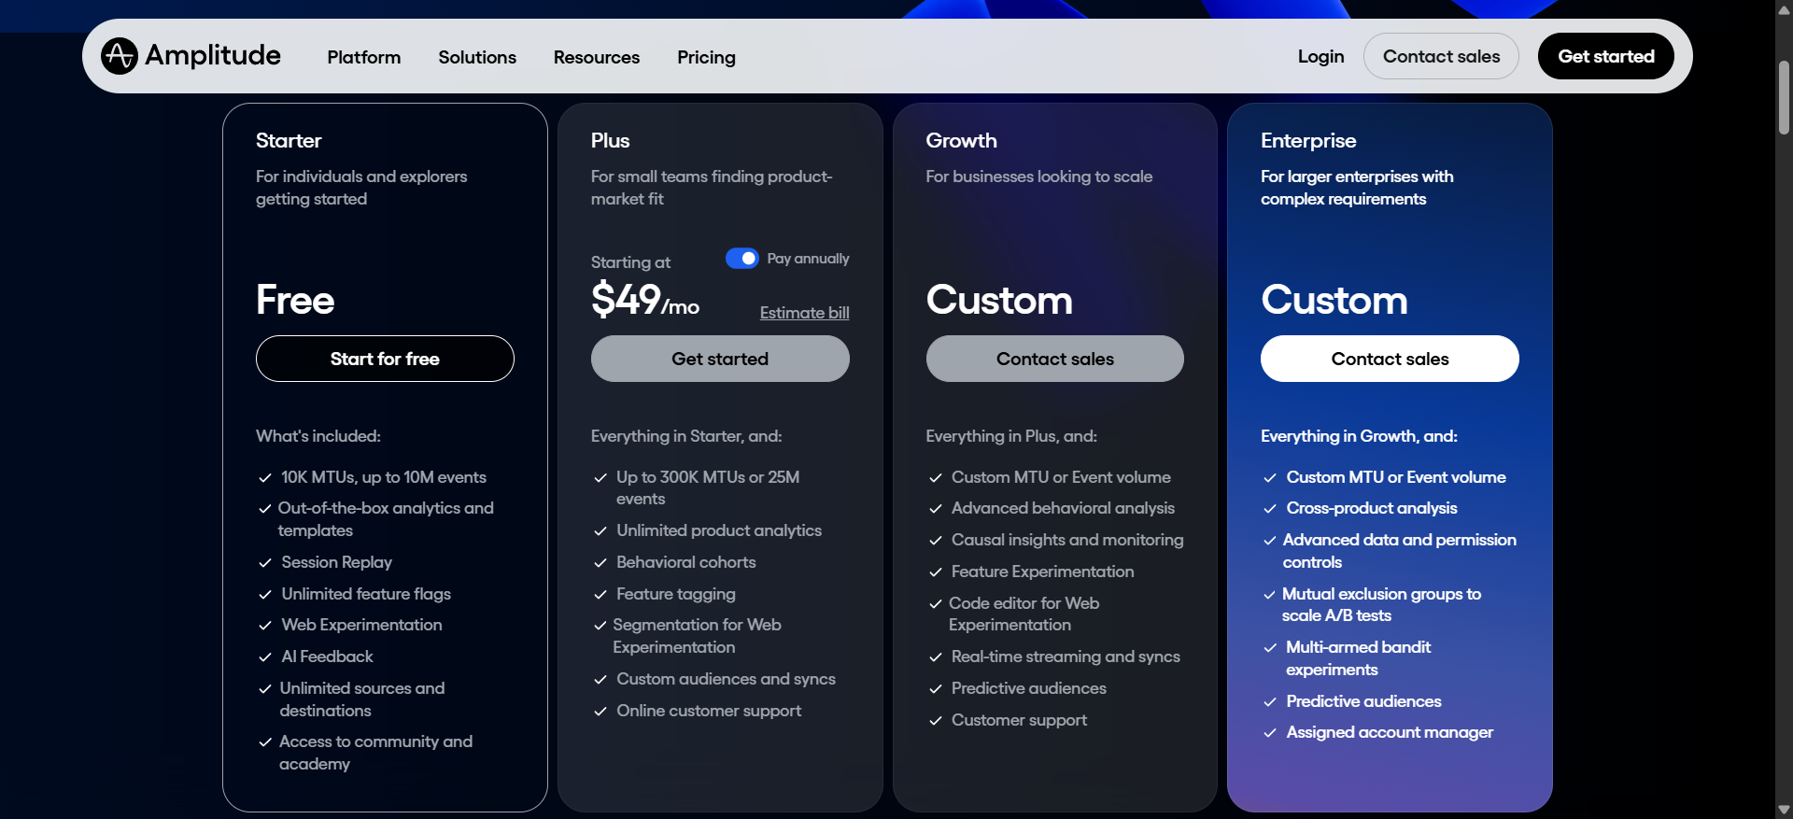Expand the Resources navigation menu
Screen dimensions: 1793x819
(x=596, y=57)
